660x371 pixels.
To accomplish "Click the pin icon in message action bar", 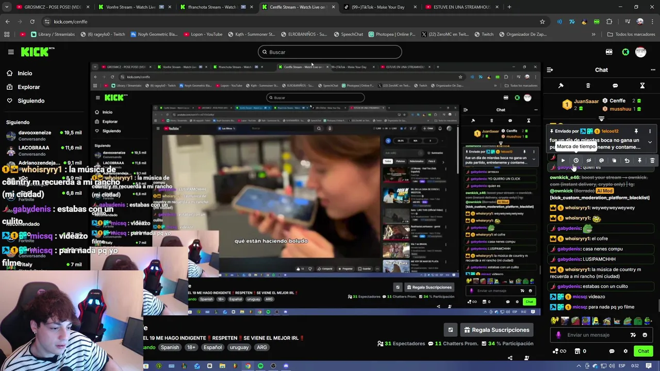I will click(639, 161).
